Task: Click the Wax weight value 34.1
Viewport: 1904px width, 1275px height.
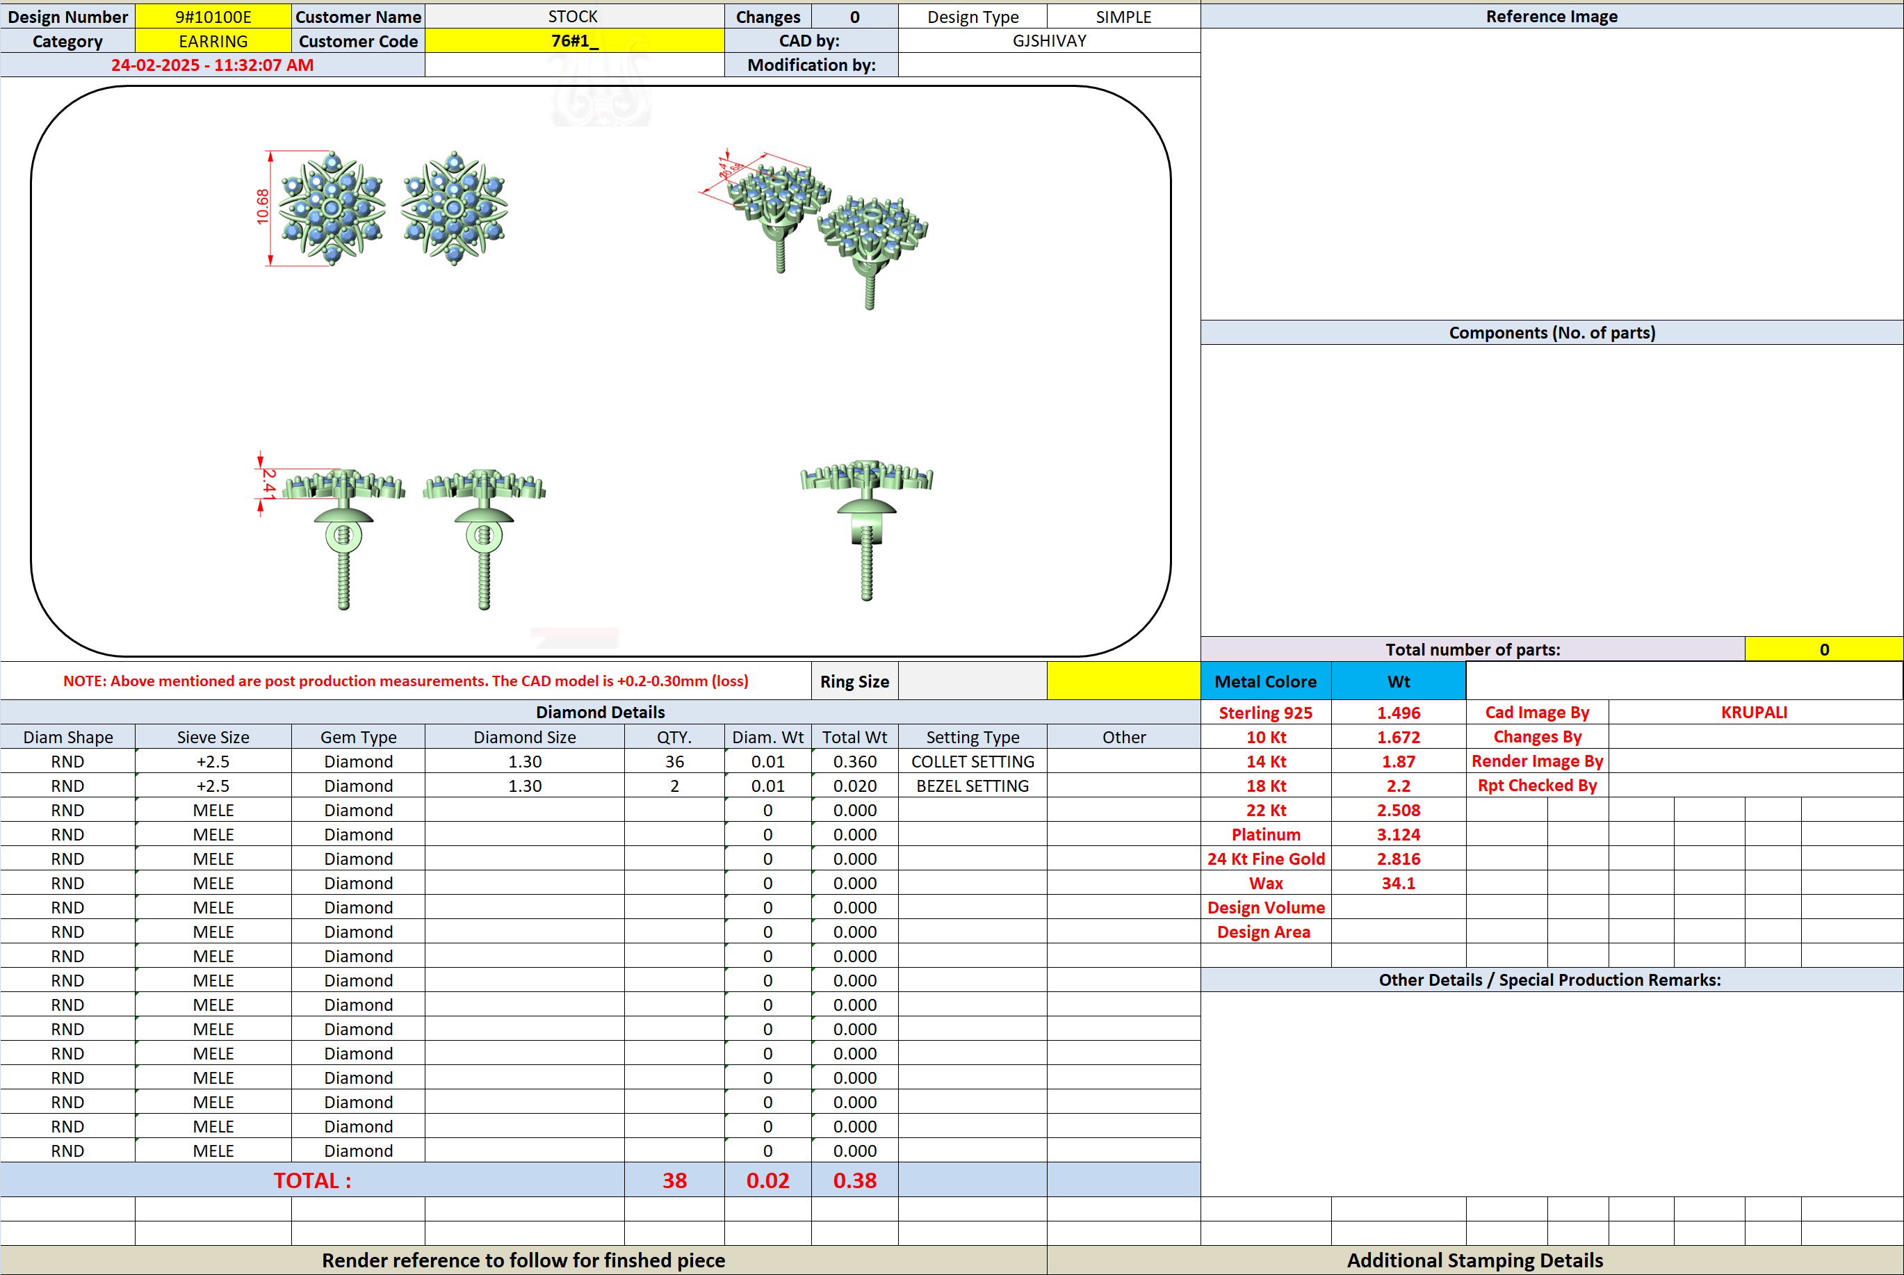Action: pos(1399,883)
